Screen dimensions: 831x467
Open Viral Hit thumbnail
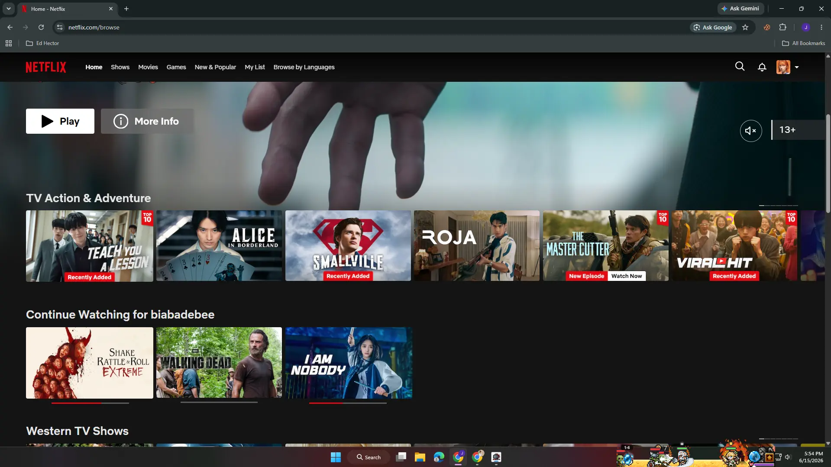click(x=734, y=246)
